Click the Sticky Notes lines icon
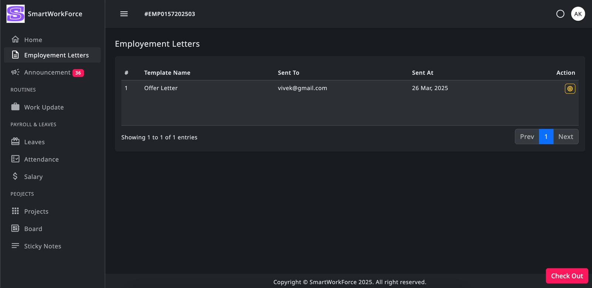 pyautogui.click(x=15, y=246)
